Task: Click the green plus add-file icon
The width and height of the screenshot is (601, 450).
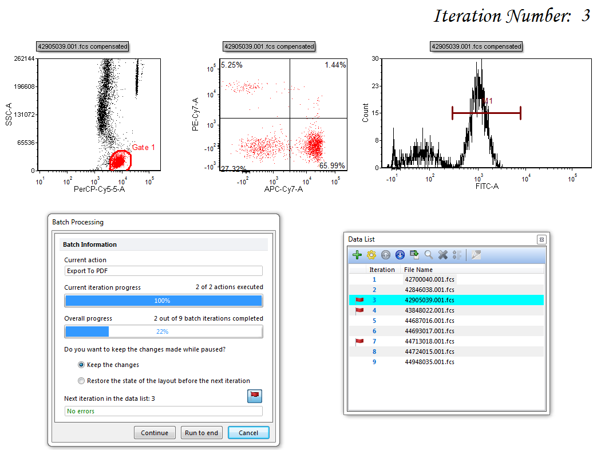Action: (x=357, y=255)
